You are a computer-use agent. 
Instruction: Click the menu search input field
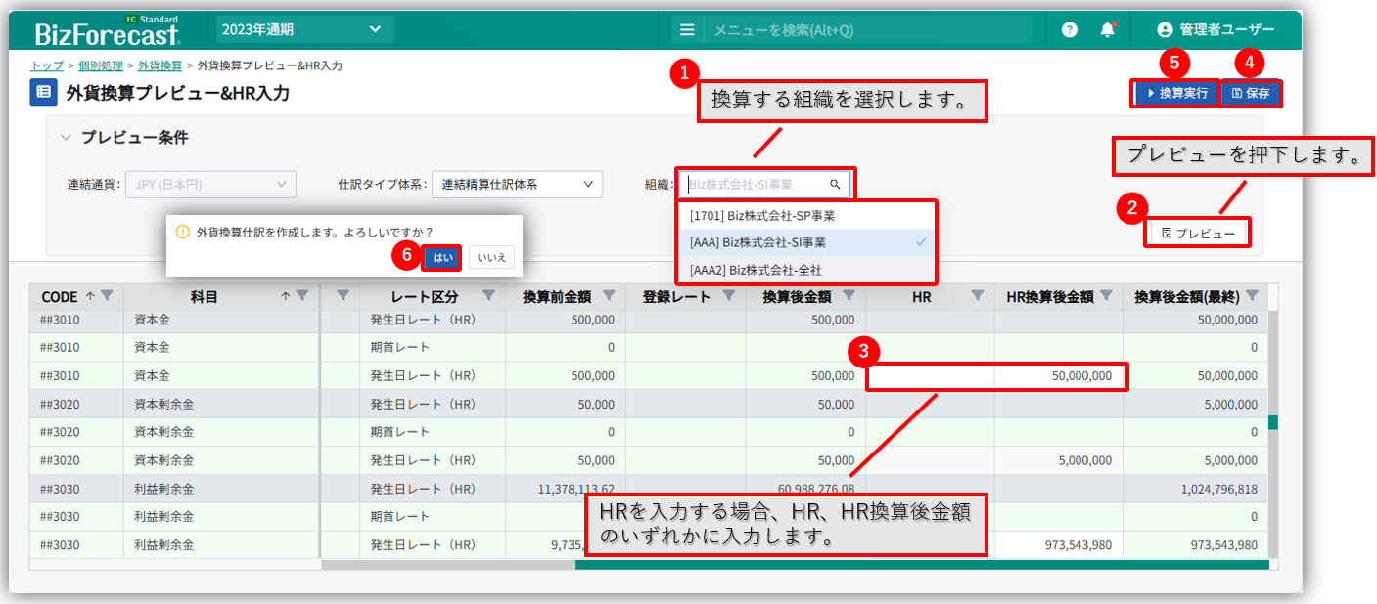[x=866, y=30]
